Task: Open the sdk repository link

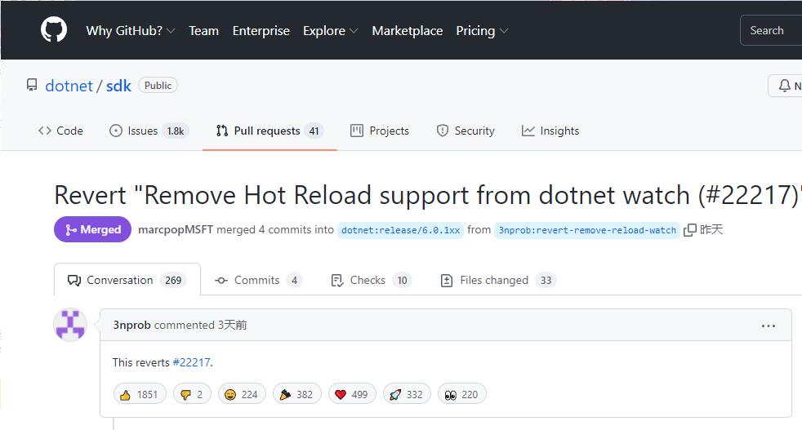Action: 118,86
